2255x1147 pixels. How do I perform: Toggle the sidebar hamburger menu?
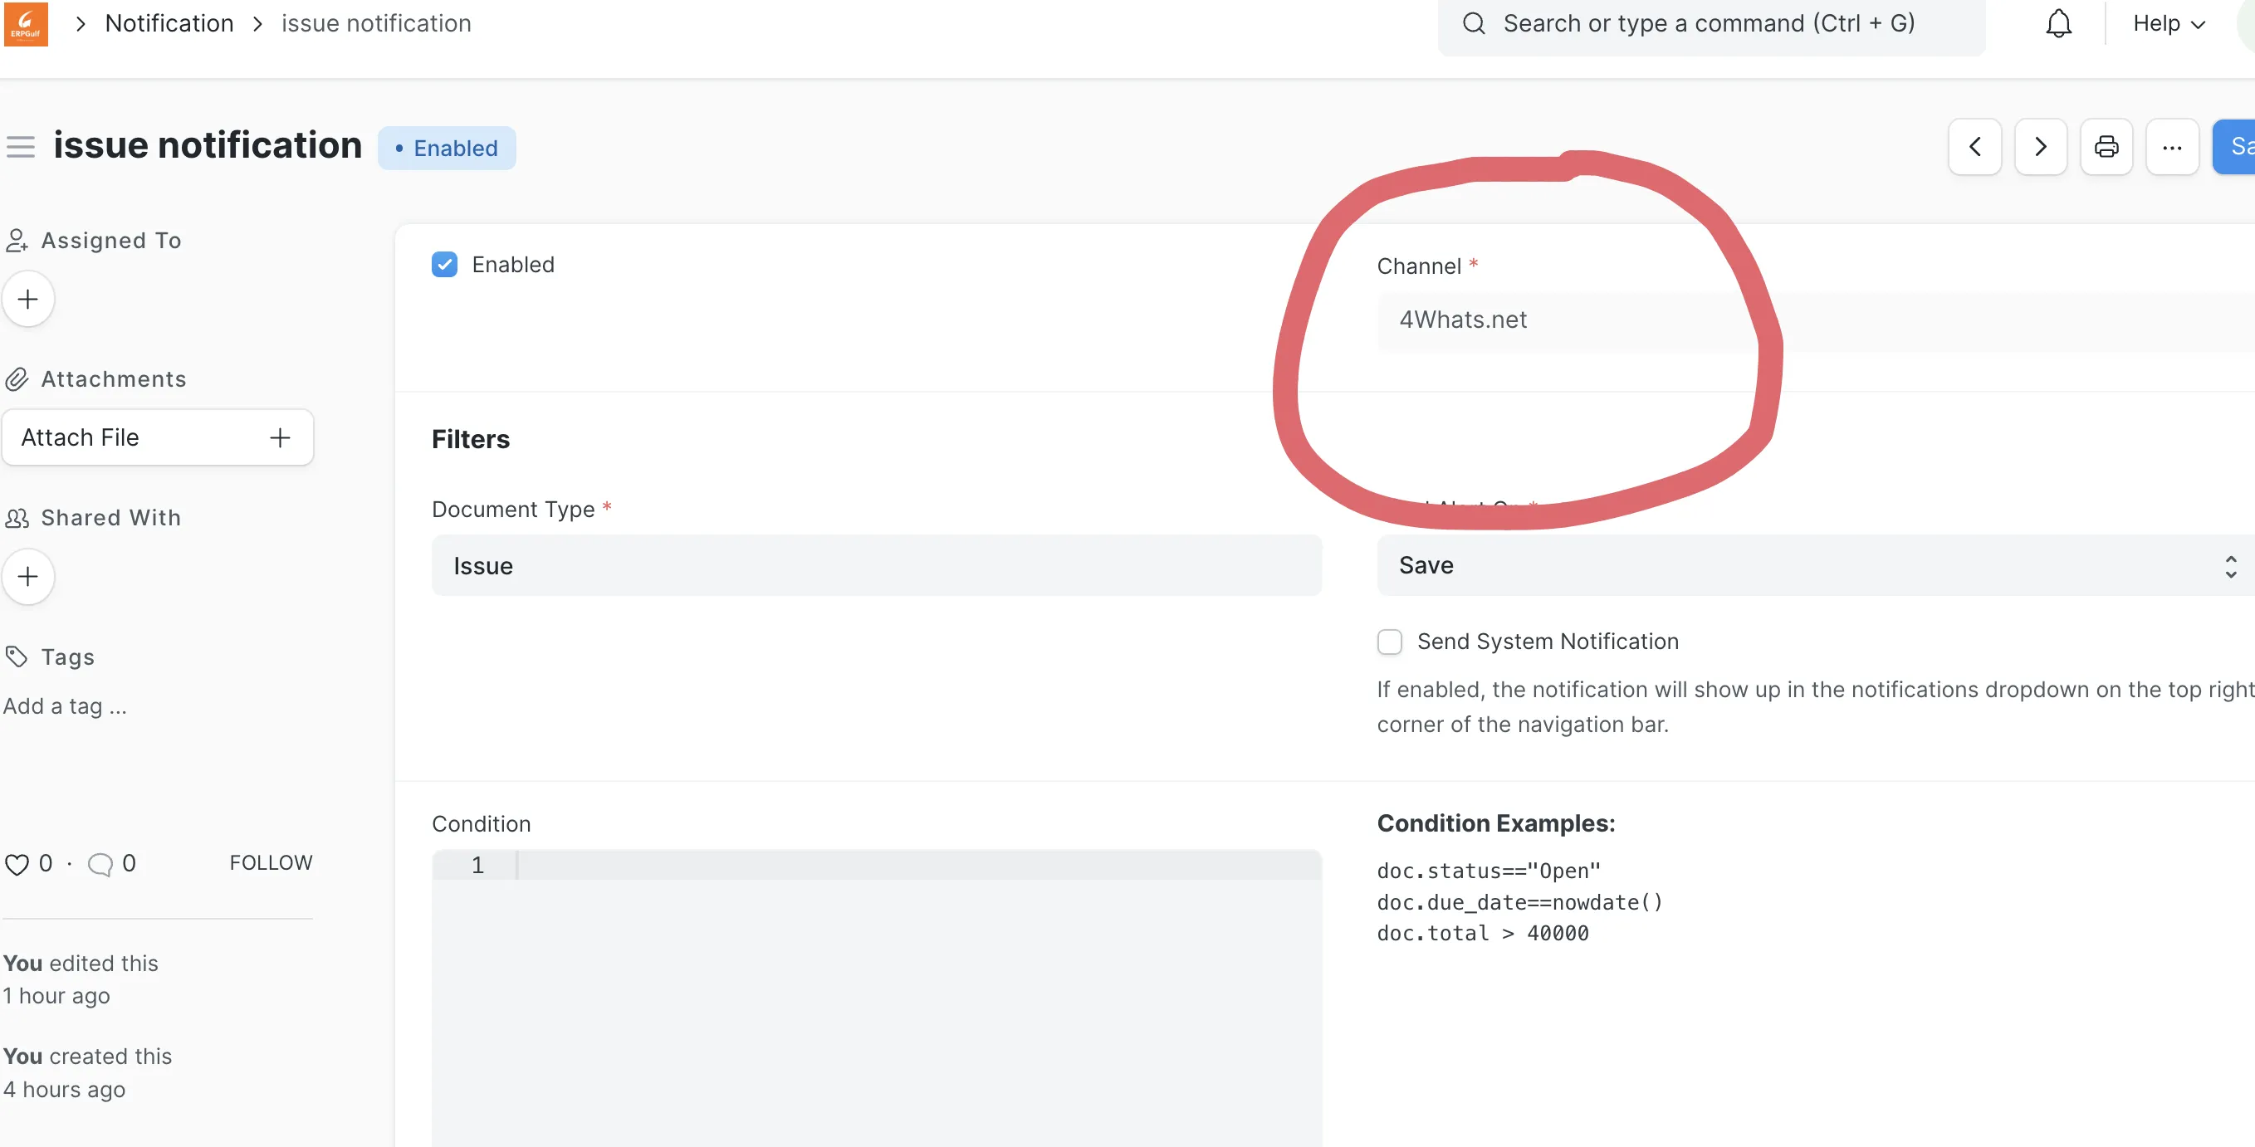click(x=21, y=146)
